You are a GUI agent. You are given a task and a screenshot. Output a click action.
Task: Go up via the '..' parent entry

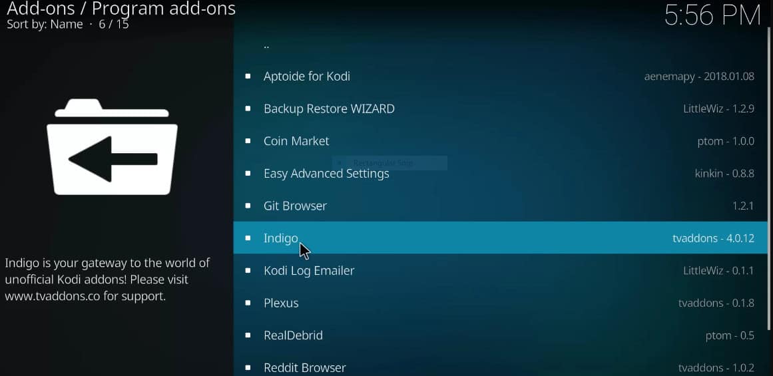coord(501,45)
